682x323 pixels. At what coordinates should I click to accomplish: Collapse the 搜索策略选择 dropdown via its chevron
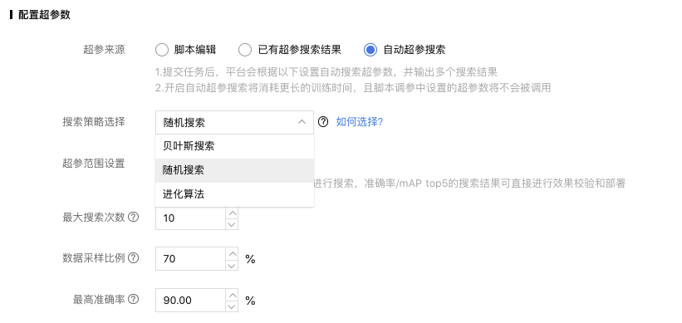click(x=302, y=122)
